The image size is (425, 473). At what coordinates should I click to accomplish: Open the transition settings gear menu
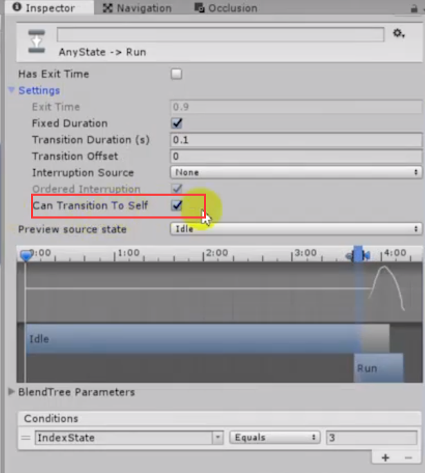tap(399, 33)
